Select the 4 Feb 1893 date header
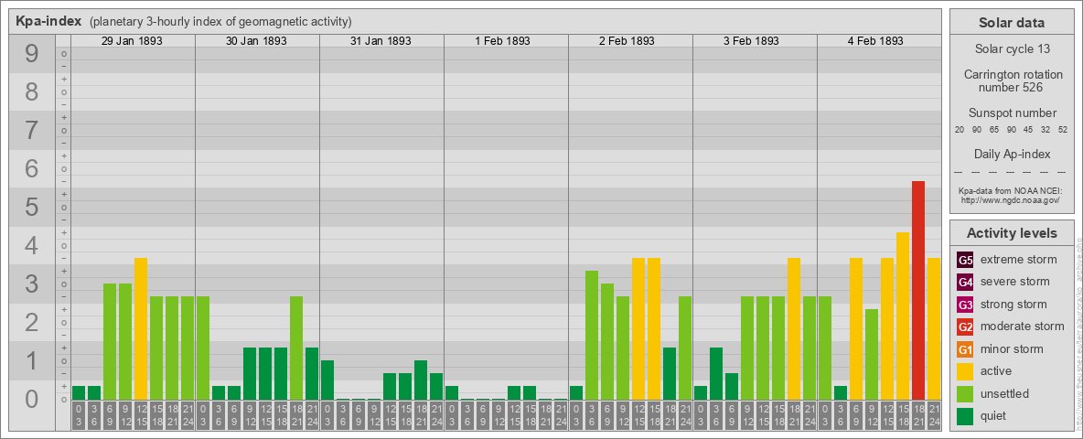Image resolution: width=1083 pixels, height=439 pixels. 875,41
